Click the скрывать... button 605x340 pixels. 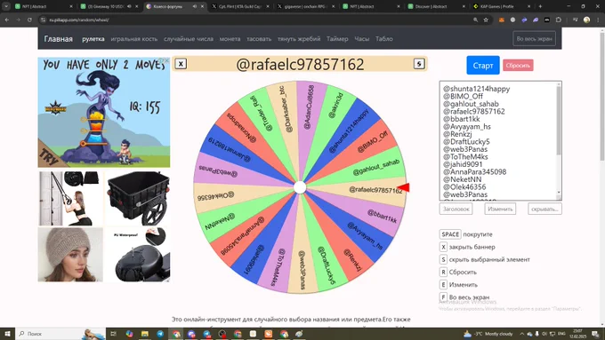point(544,210)
